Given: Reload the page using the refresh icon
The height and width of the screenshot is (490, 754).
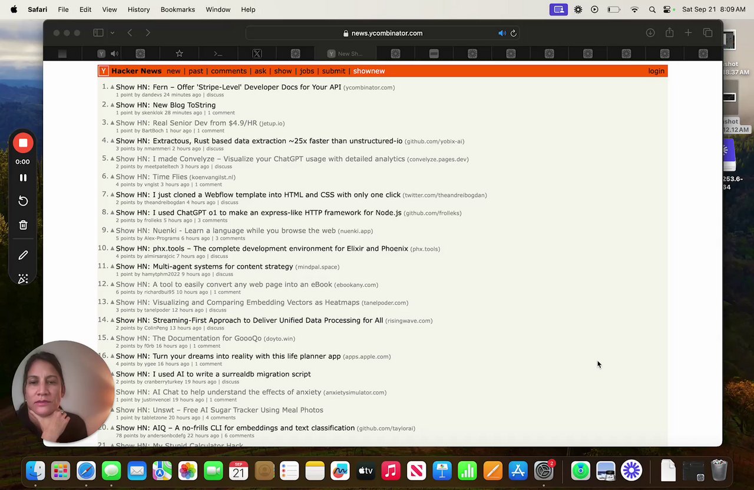Looking at the screenshot, I should coord(514,33).
